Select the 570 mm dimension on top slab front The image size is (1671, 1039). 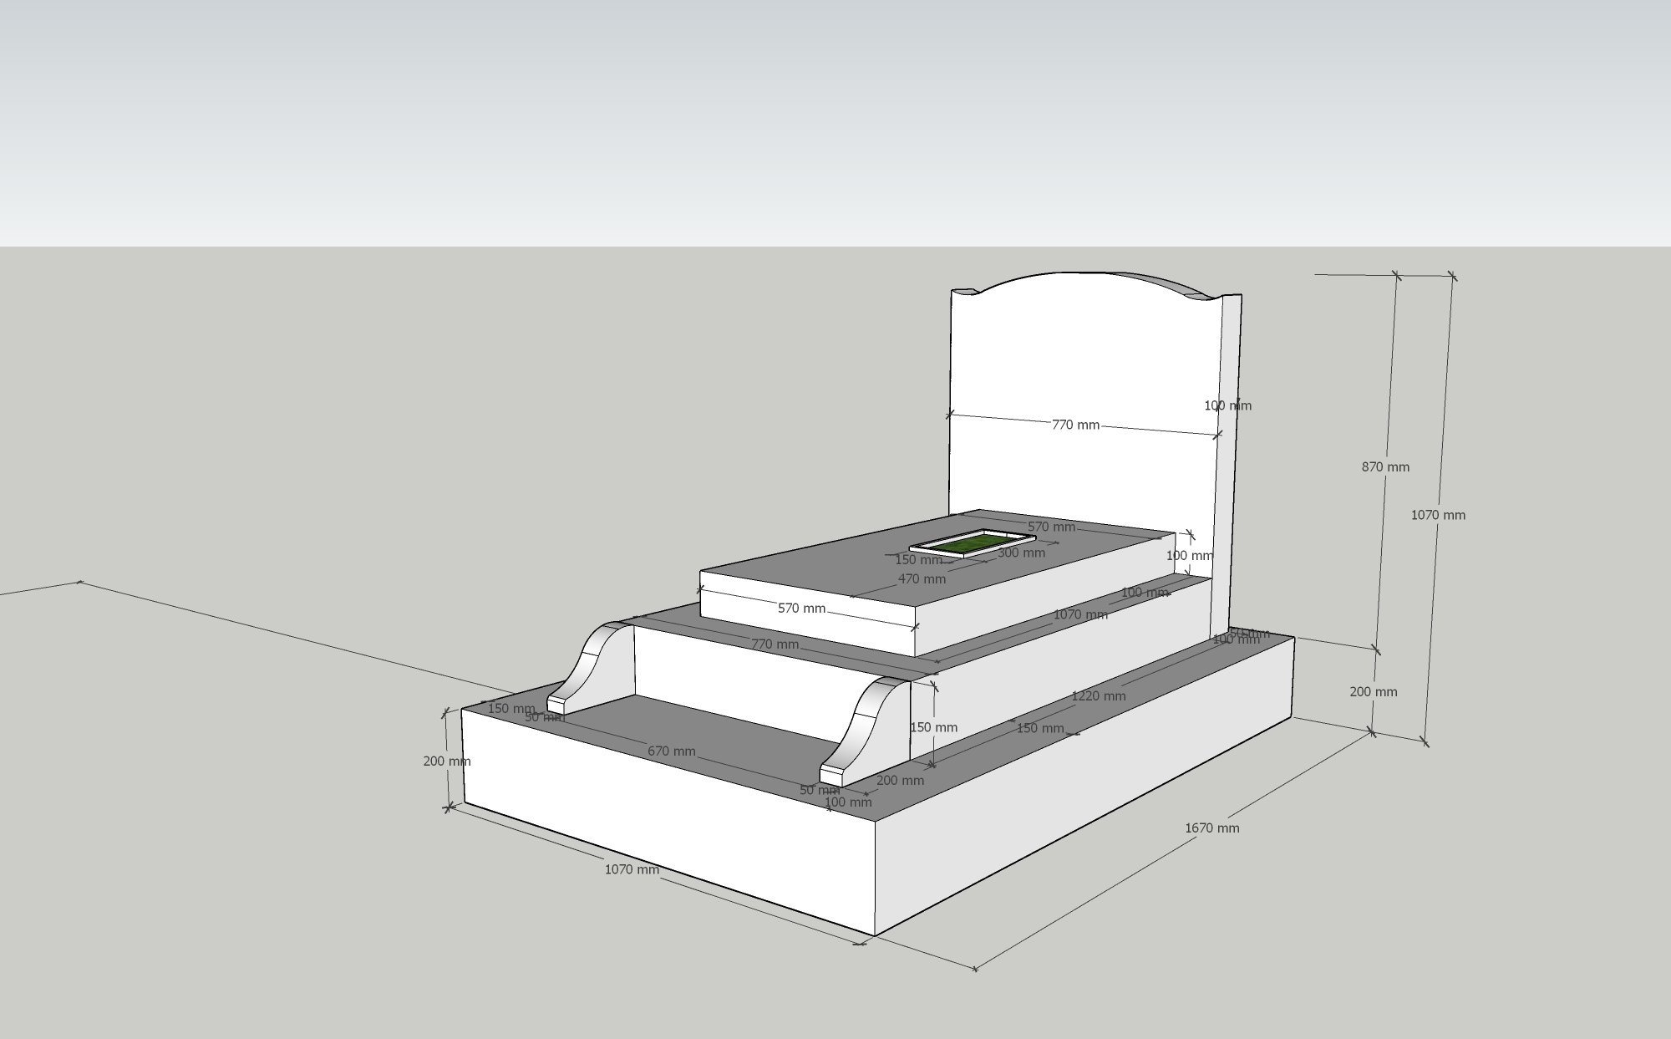tap(801, 608)
